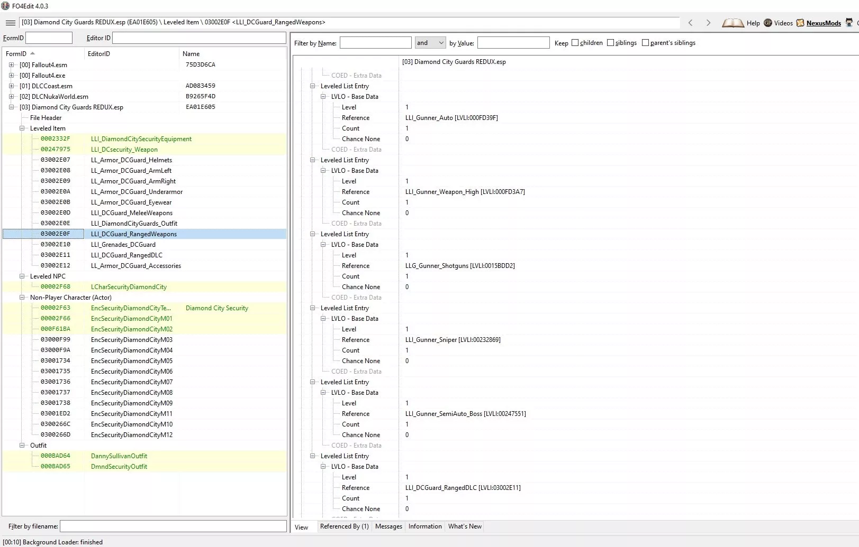Sort by the FormID column arrow

(x=32, y=53)
